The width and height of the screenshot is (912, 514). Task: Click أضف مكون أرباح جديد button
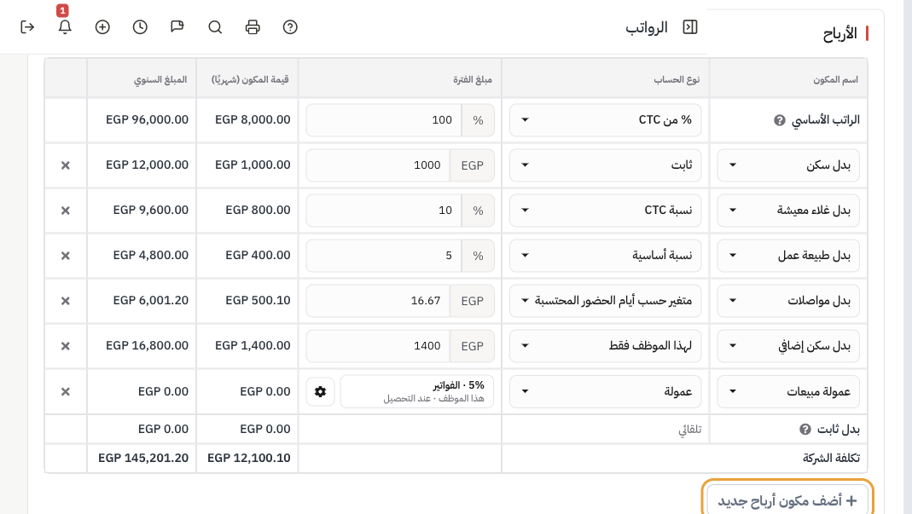787,500
